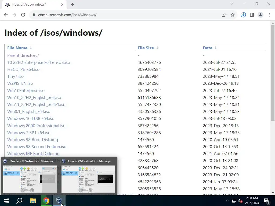275x206 pixels.
Task: Select file size 733865984
Action: (x=148, y=76)
